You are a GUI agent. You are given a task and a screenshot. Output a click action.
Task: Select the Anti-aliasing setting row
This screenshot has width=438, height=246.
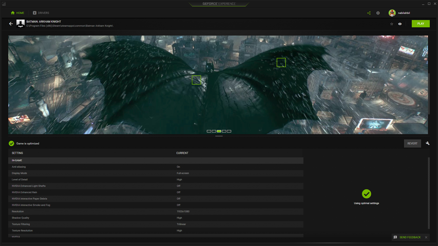click(x=156, y=167)
